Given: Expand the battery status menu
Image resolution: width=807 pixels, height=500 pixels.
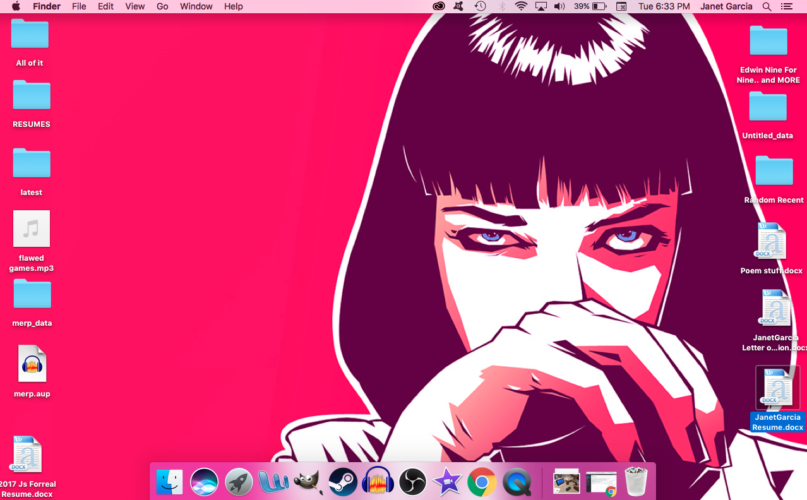Looking at the screenshot, I should tap(590, 6).
